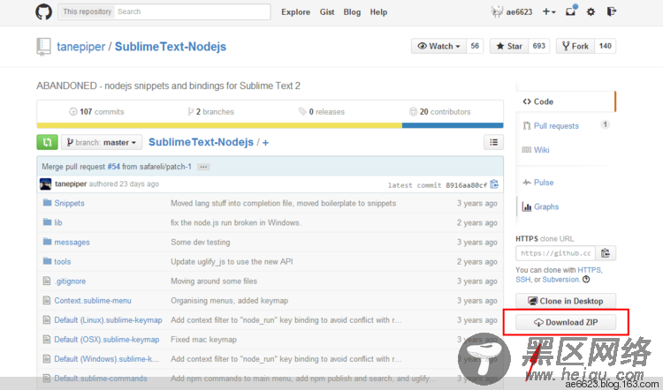The image size is (663, 390).
Task: Open the notifications inbox icon
Action: (x=571, y=11)
